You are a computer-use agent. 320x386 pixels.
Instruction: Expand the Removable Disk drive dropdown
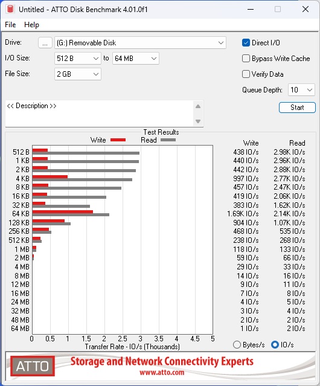[x=140, y=43]
